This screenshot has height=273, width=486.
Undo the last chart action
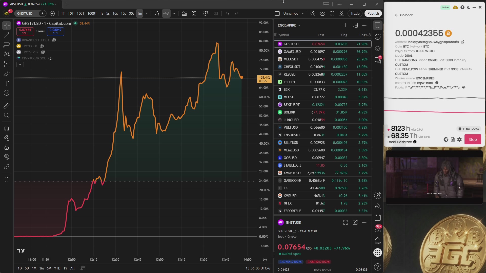(x=227, y=13)
